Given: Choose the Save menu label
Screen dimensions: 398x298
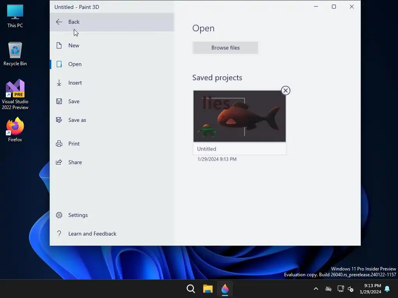Looking at the screenshot, I should click(74, 101).
